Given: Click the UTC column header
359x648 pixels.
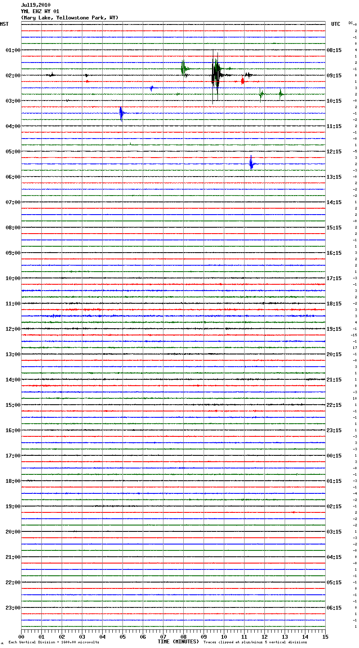Looking at the screenshot, I should 336,24.
